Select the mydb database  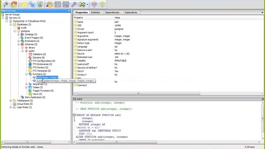pyautogui.click(x=24, y=28)
